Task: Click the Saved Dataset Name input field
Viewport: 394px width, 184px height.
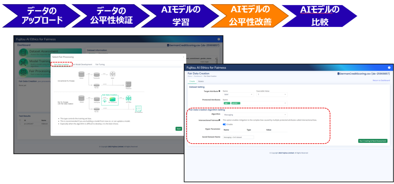Action: [x=238, y=137]
